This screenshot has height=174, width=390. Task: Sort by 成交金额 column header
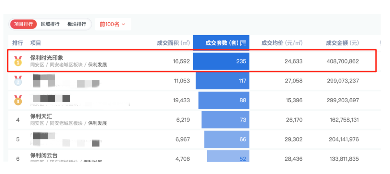point(342,43)
